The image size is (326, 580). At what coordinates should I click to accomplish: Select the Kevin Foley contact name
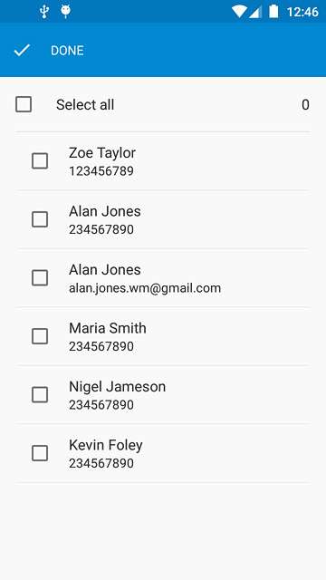(106, 445)
